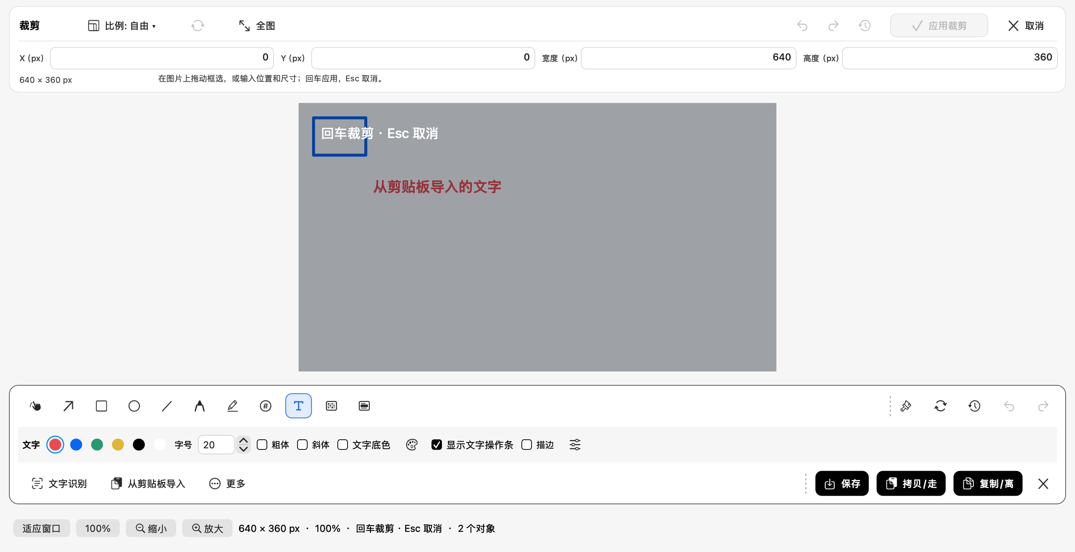1075x552 pixels.
Task: Pick the green text color swatch
Action: point(97,445)
